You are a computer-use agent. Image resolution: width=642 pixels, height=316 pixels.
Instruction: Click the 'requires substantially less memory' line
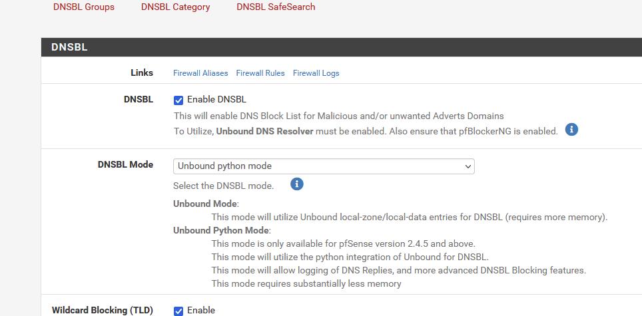[x=306, y=283]
